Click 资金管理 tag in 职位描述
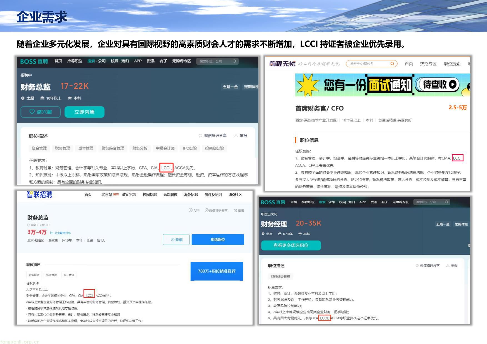This screenshot has width=487, height=344. (x=39, y=148)
